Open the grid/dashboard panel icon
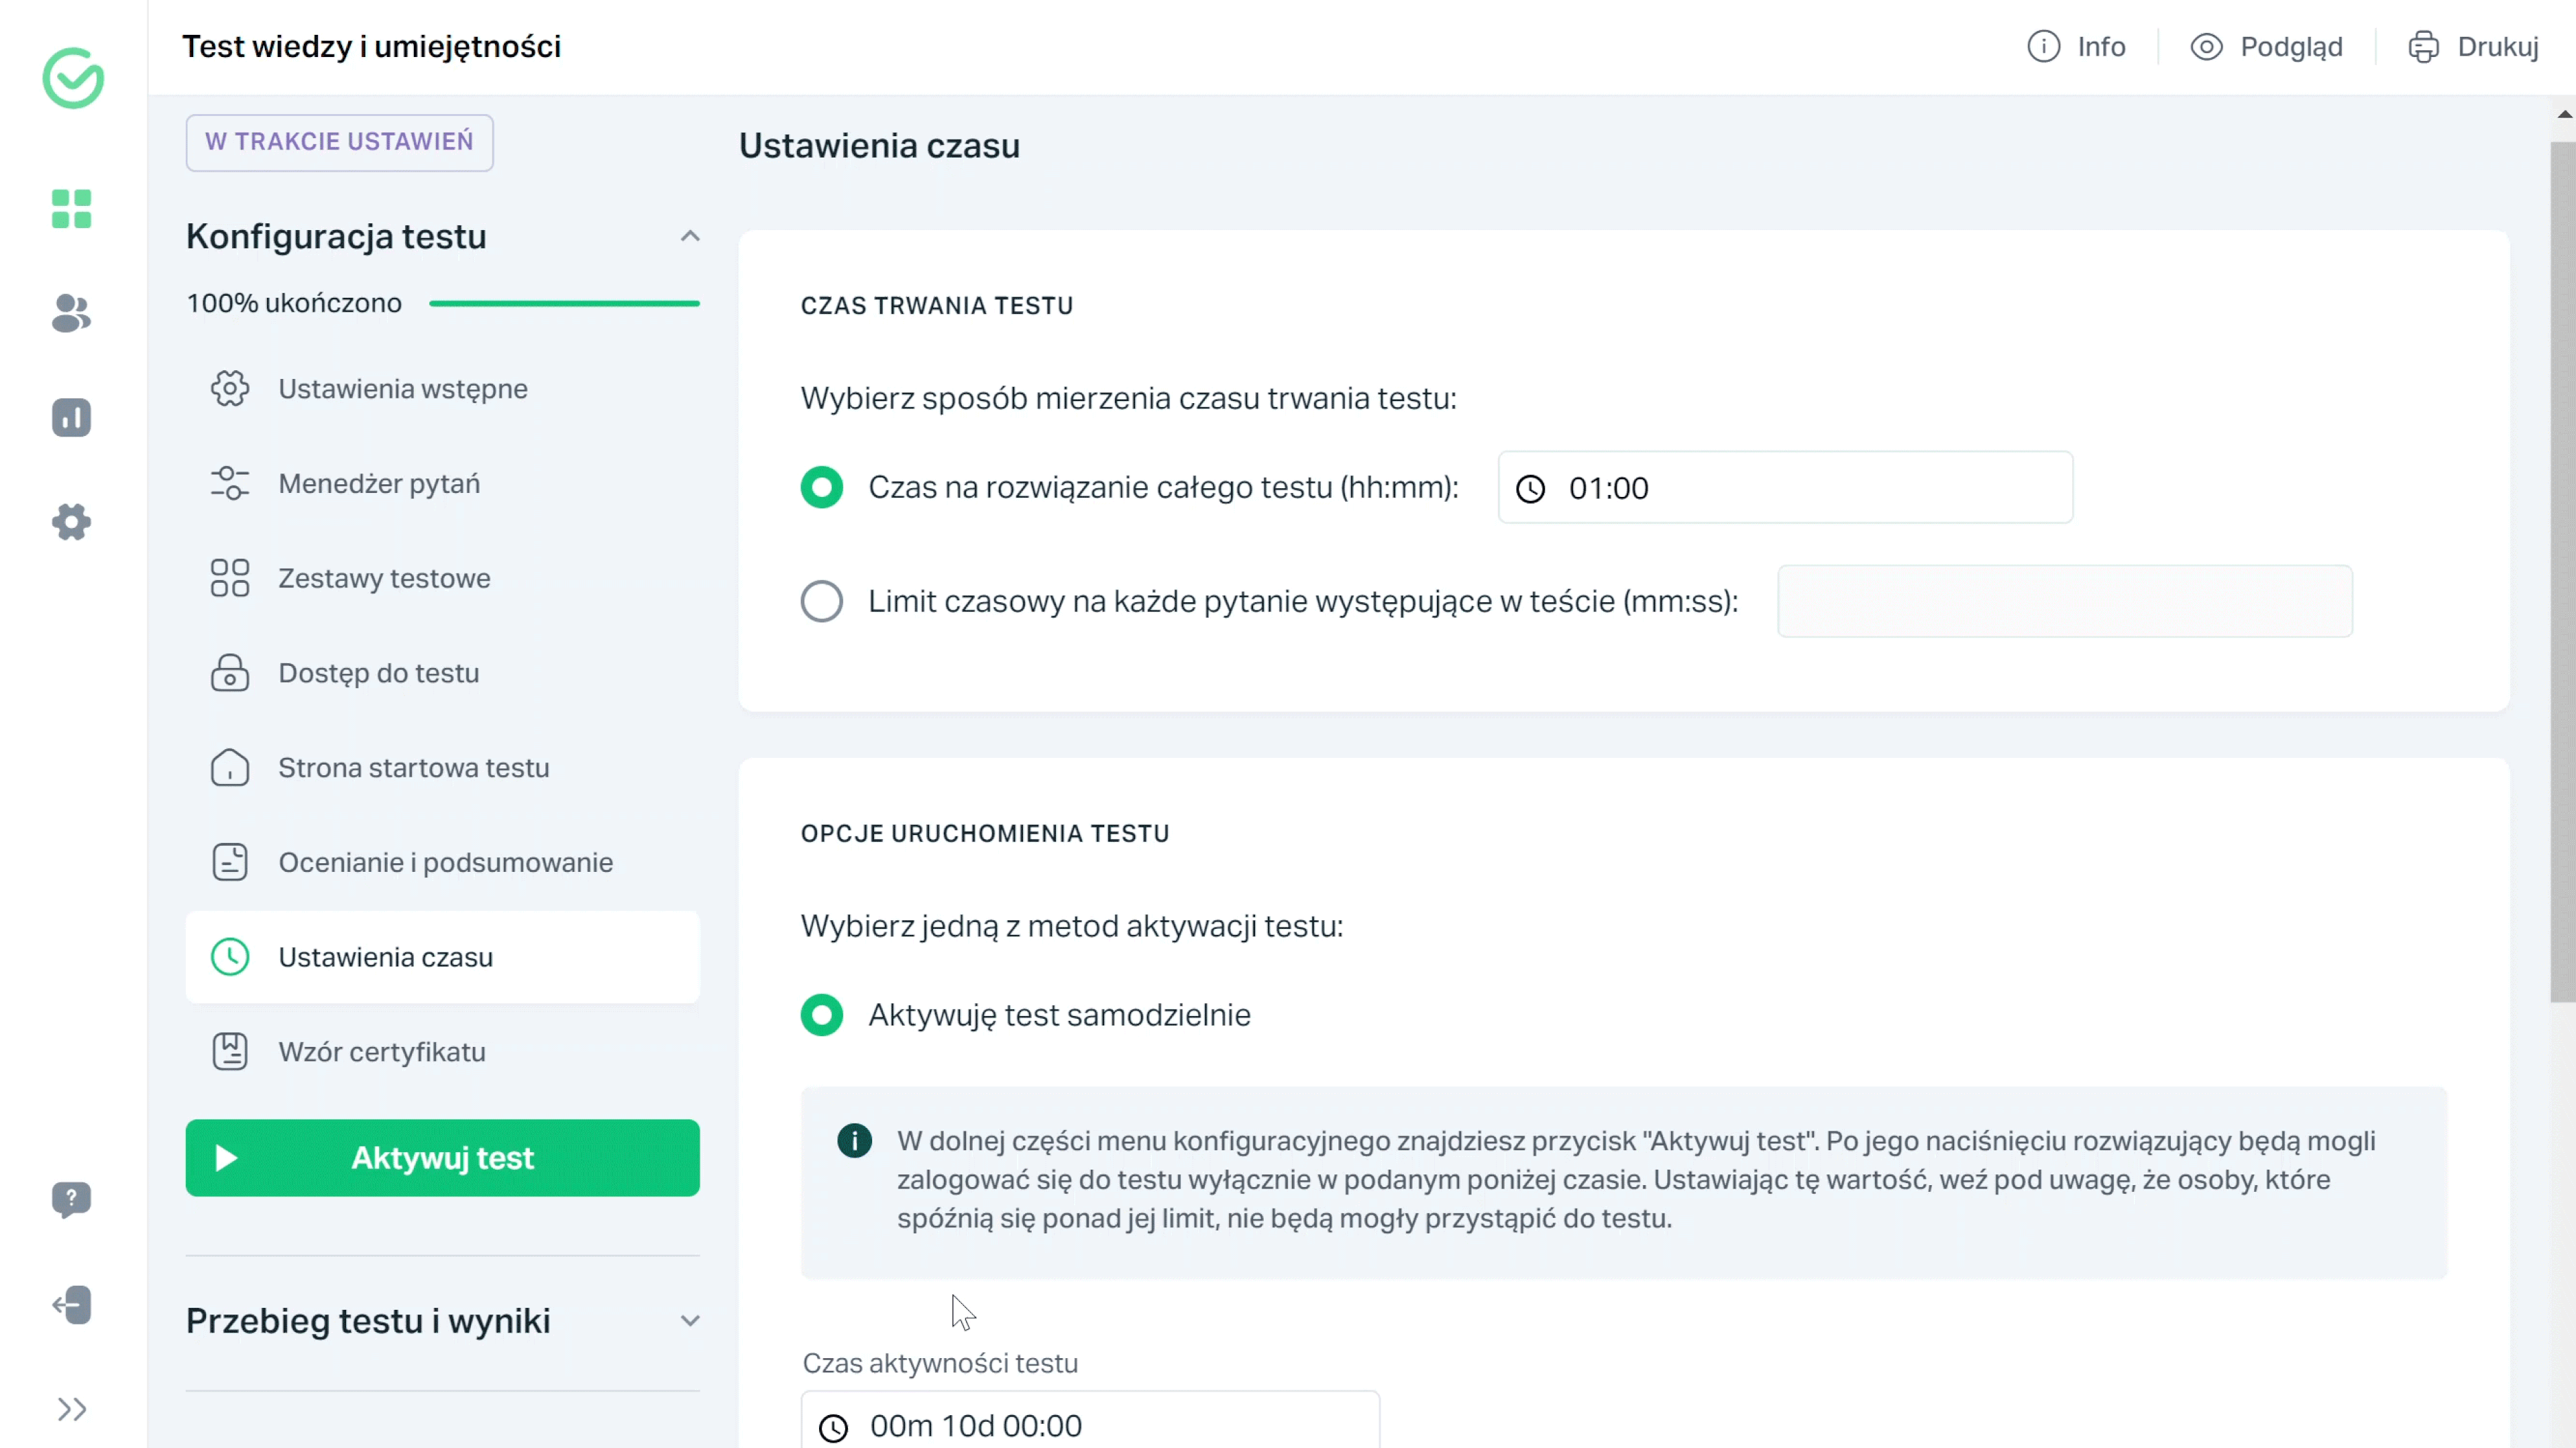The image size is (2576, 1448). 72,207
